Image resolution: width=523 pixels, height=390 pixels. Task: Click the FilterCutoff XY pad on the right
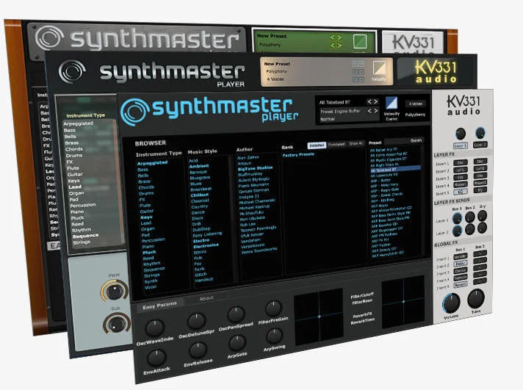pos(403,301)
